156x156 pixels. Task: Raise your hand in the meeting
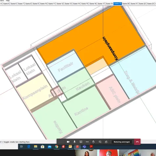pos(93,142)
